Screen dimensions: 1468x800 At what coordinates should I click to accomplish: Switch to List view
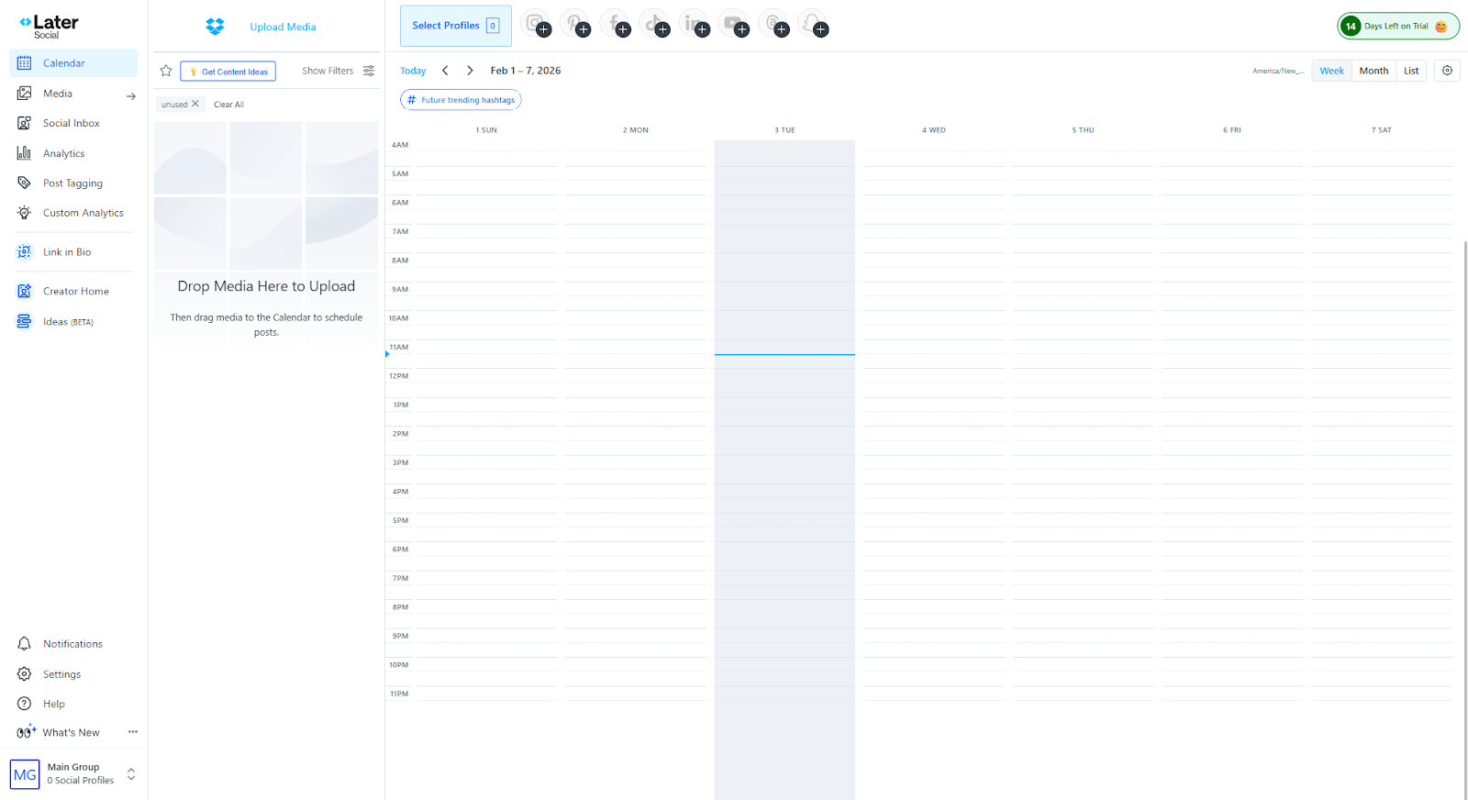[x=1411, y=71]
